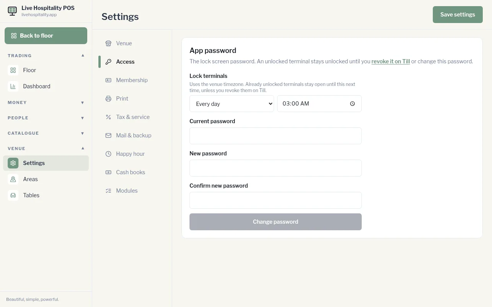Screen dimensions: 492x307
Task: Select Settings in the sidebar
Action: (46, 163)
